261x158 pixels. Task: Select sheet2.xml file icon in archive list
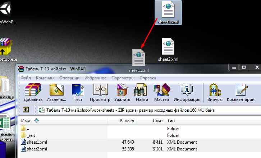23,149
